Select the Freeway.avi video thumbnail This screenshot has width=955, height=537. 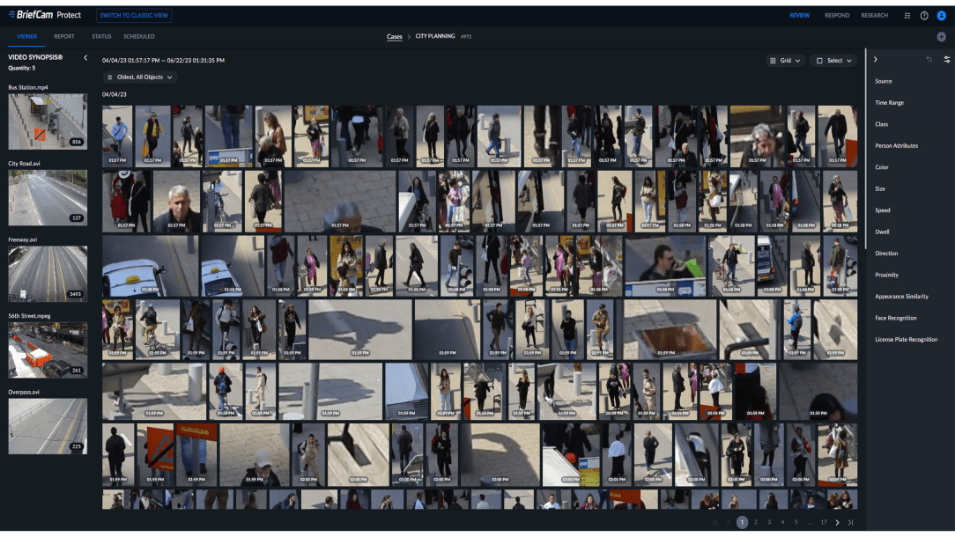click(48, 274)
